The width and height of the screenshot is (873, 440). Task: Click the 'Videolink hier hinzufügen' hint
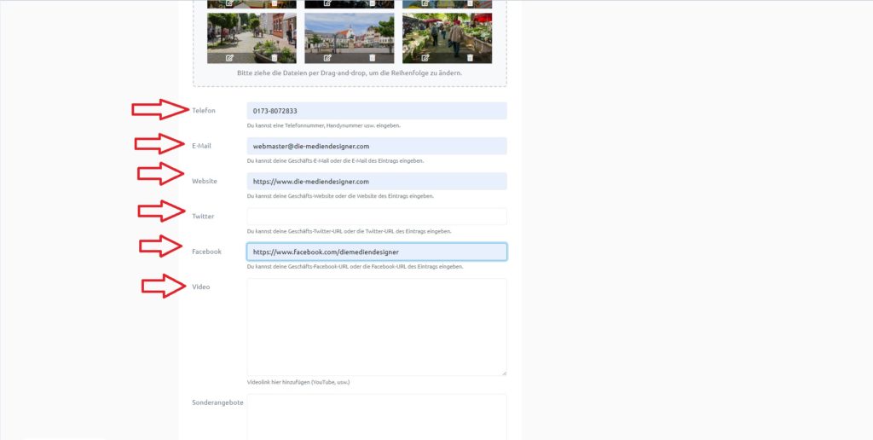[298, 383]
